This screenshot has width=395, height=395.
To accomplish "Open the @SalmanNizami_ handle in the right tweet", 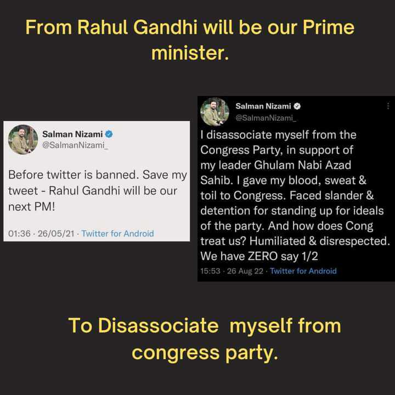I will (x=266, y=117).
